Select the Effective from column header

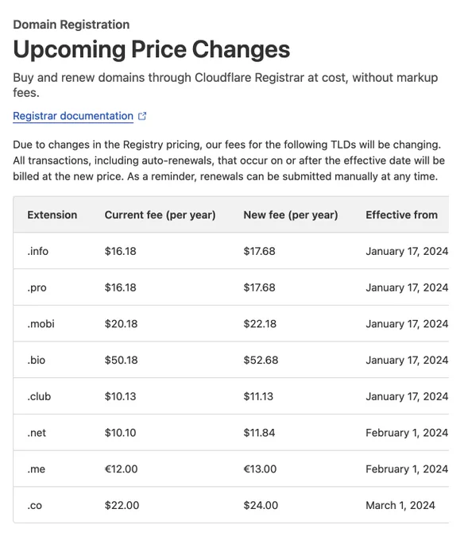[x=402, y=215]
